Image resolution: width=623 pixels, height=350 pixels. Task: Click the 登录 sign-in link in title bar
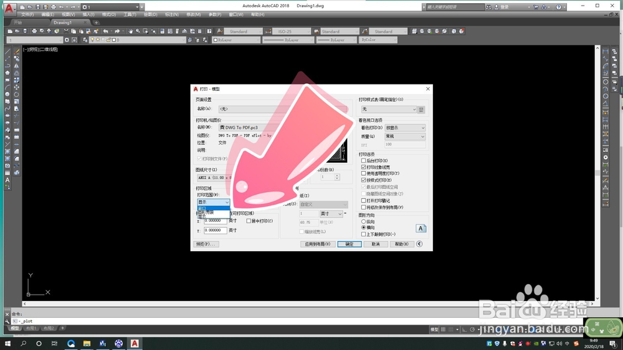(505, 7)
